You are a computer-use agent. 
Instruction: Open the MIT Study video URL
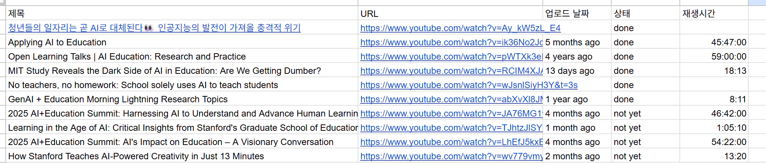[x=451, y=71]
